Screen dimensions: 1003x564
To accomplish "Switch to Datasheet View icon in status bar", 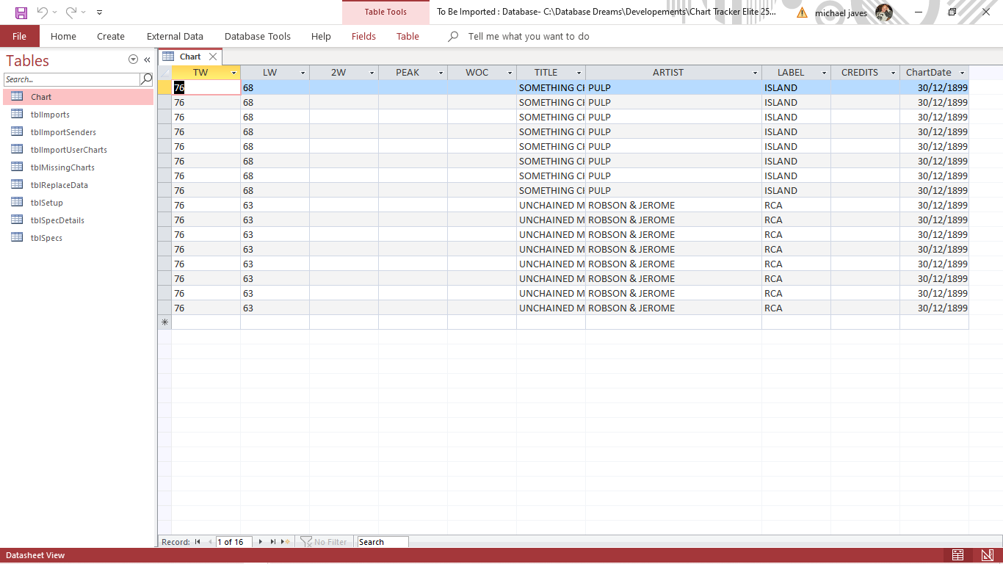I will (958, 555).
